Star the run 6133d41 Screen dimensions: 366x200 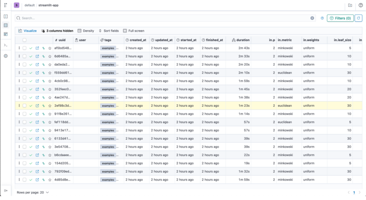point(50,138)
